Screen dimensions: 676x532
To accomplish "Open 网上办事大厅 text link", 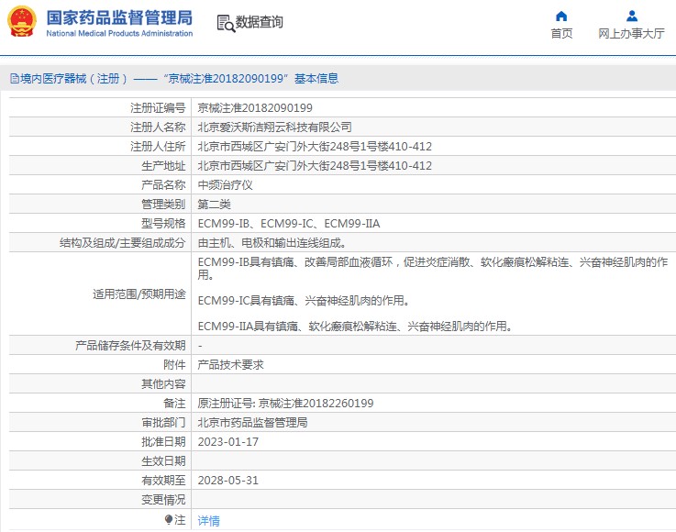I will coord(631,34).
